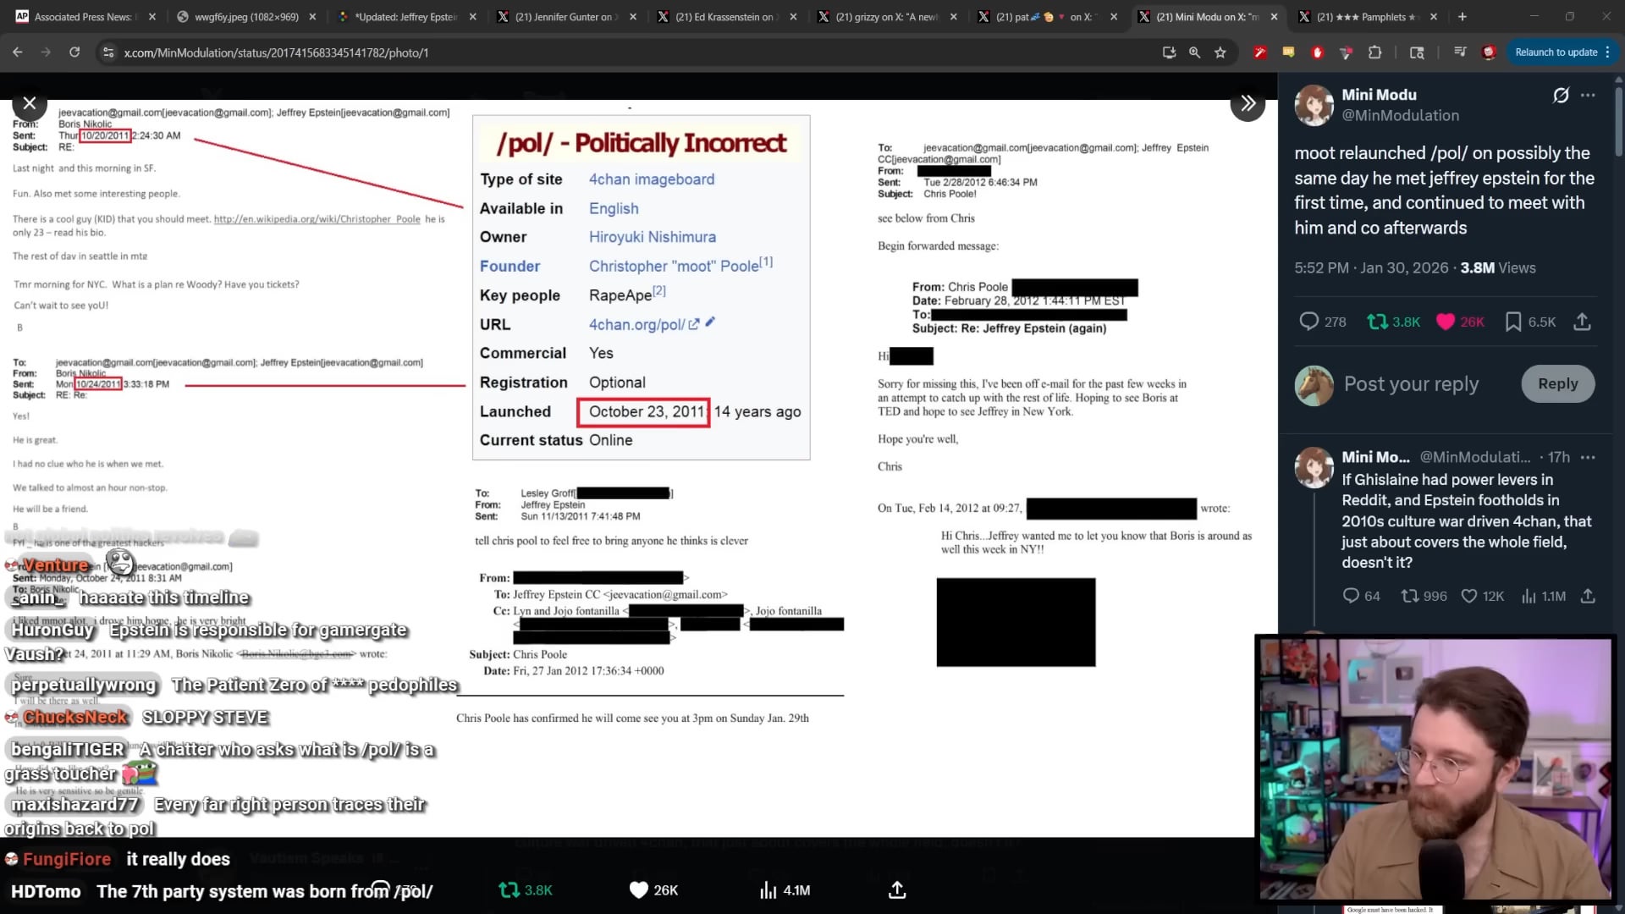The height and width of the screenshot is (914, 1625).
Task: Share the main post via upload icon
Action: coord(1582,322)
